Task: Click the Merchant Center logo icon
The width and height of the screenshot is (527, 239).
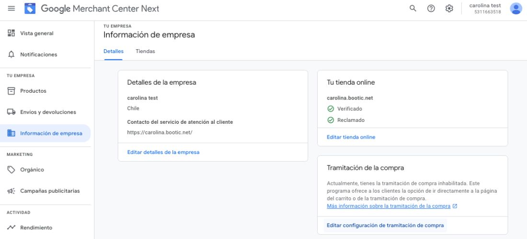Action: click(30, 9)
